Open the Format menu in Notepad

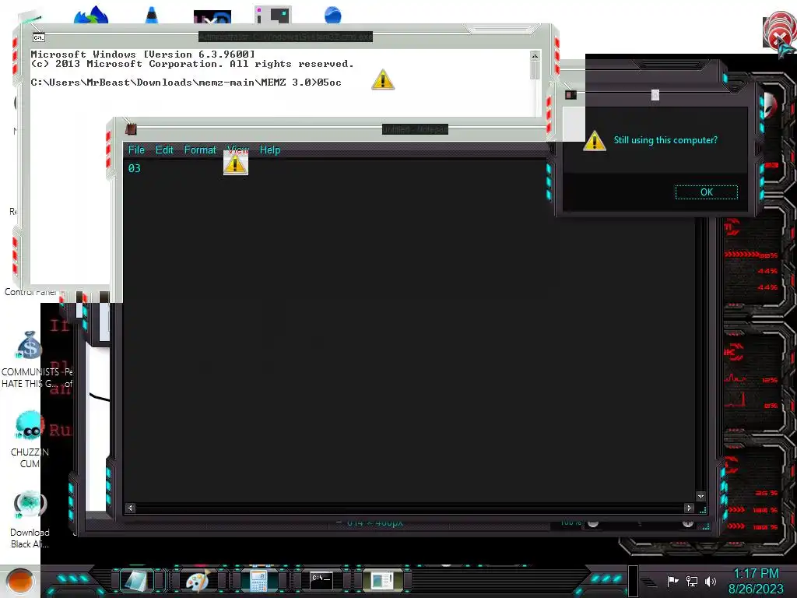tap(200, 150)
